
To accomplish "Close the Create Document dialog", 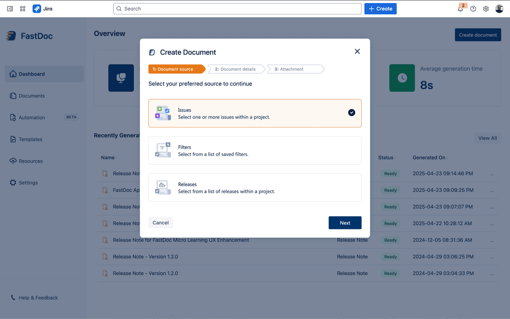I will (357, 51).
